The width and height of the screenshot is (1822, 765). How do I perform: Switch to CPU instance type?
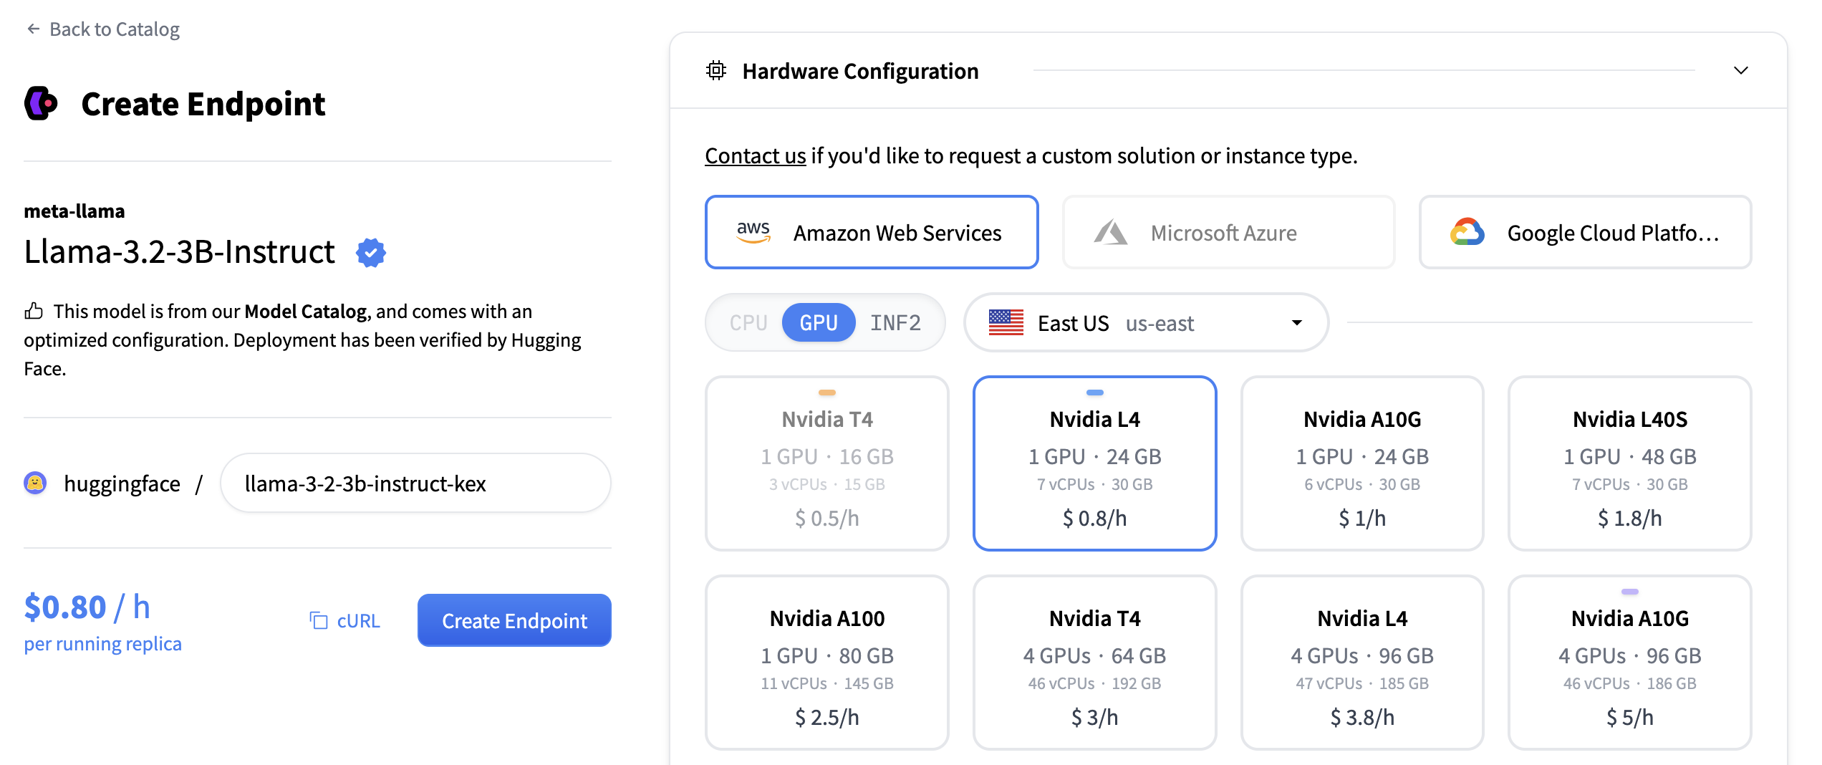pyautogui.click(x=748, y=322)
